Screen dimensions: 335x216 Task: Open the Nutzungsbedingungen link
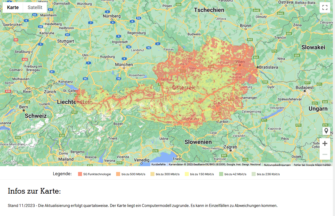point(277,165)
